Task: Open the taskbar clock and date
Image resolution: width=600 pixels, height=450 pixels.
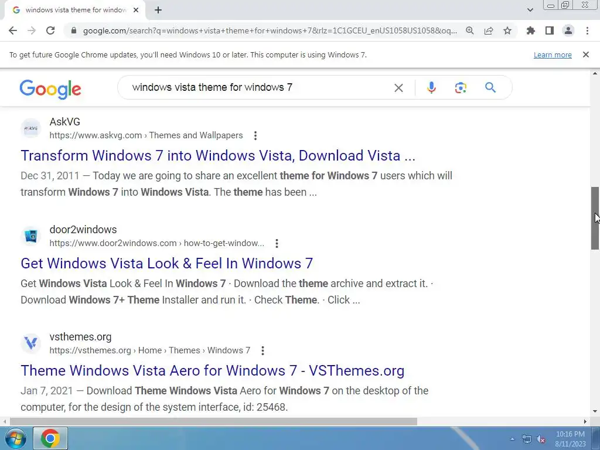Action: click(570, 439)
